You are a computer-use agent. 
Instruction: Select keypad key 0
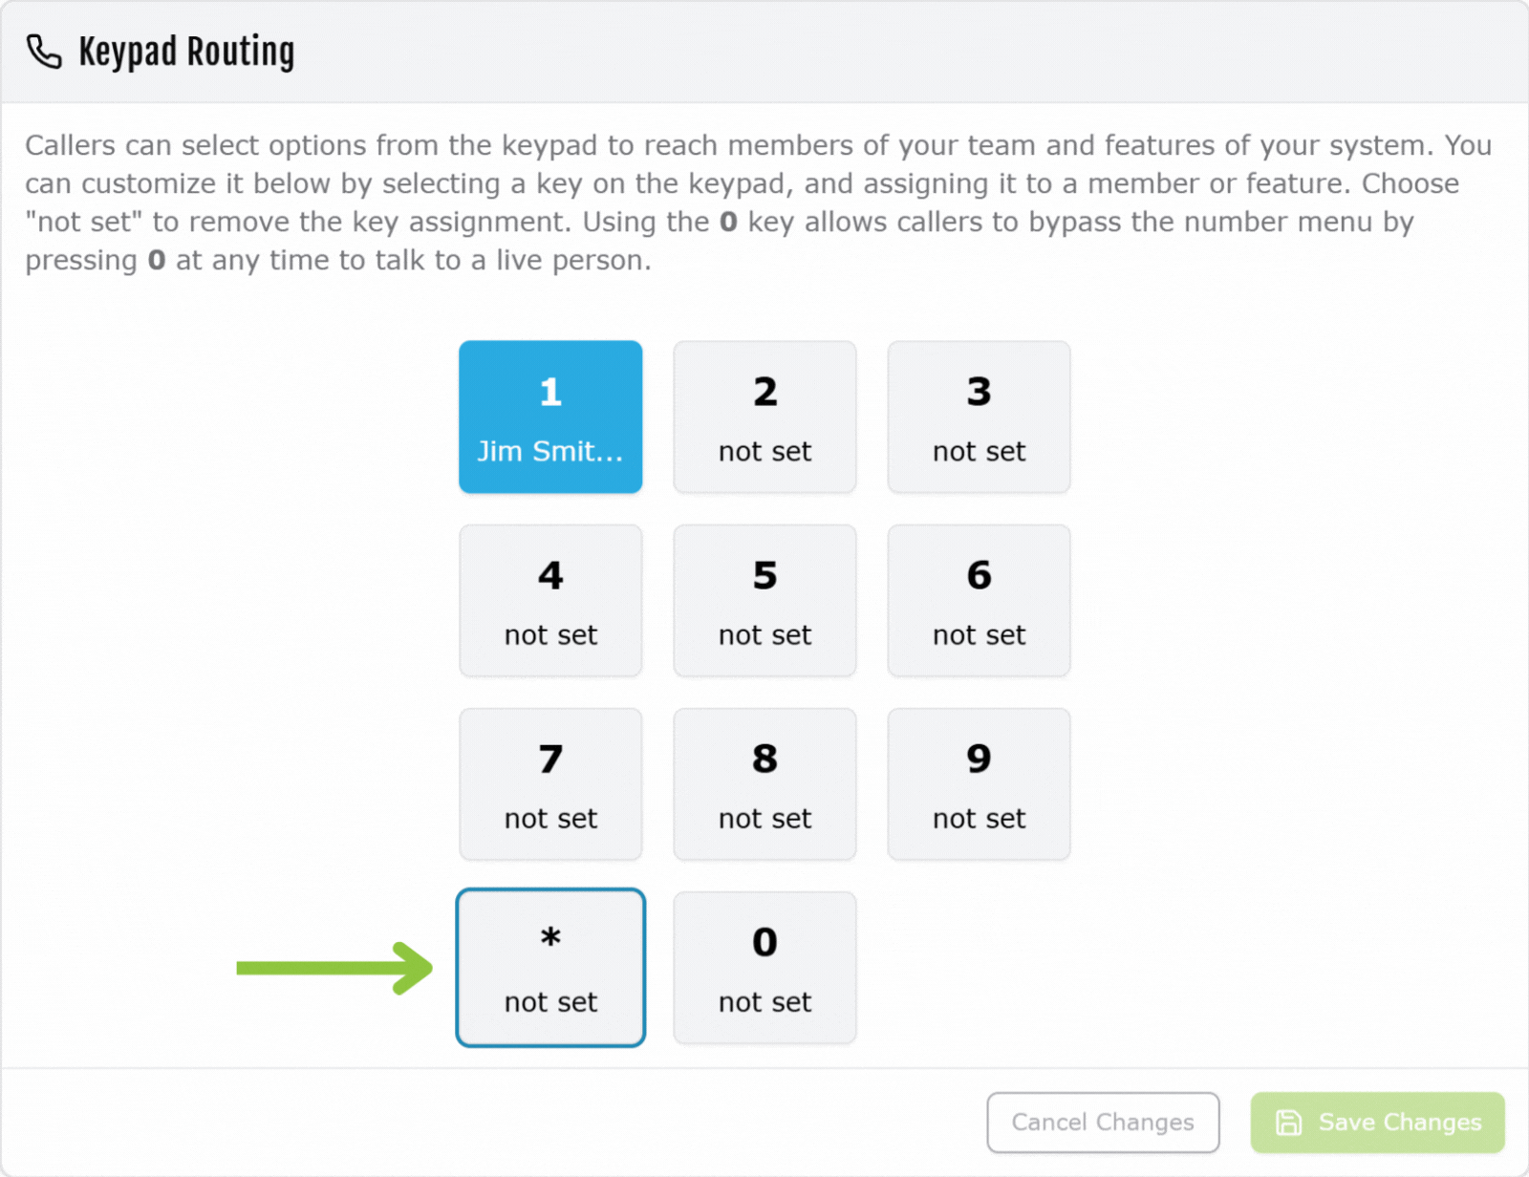[x=764, y=968]
